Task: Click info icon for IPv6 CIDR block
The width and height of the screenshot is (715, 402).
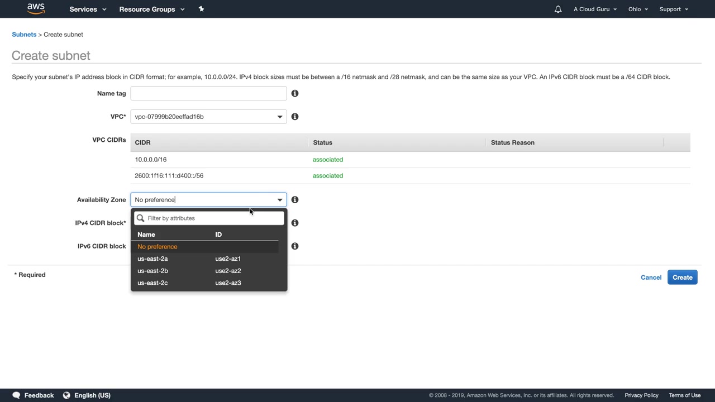Action: (x=295, y=246)
